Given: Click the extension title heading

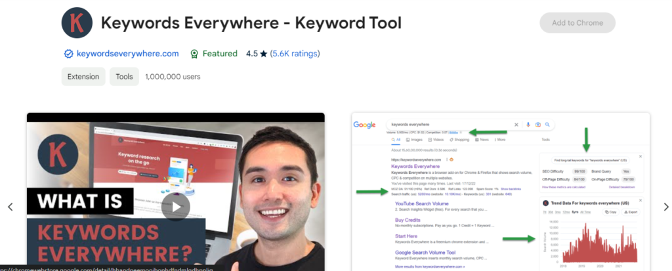Looking at the screenshot, I should (251, 23).
